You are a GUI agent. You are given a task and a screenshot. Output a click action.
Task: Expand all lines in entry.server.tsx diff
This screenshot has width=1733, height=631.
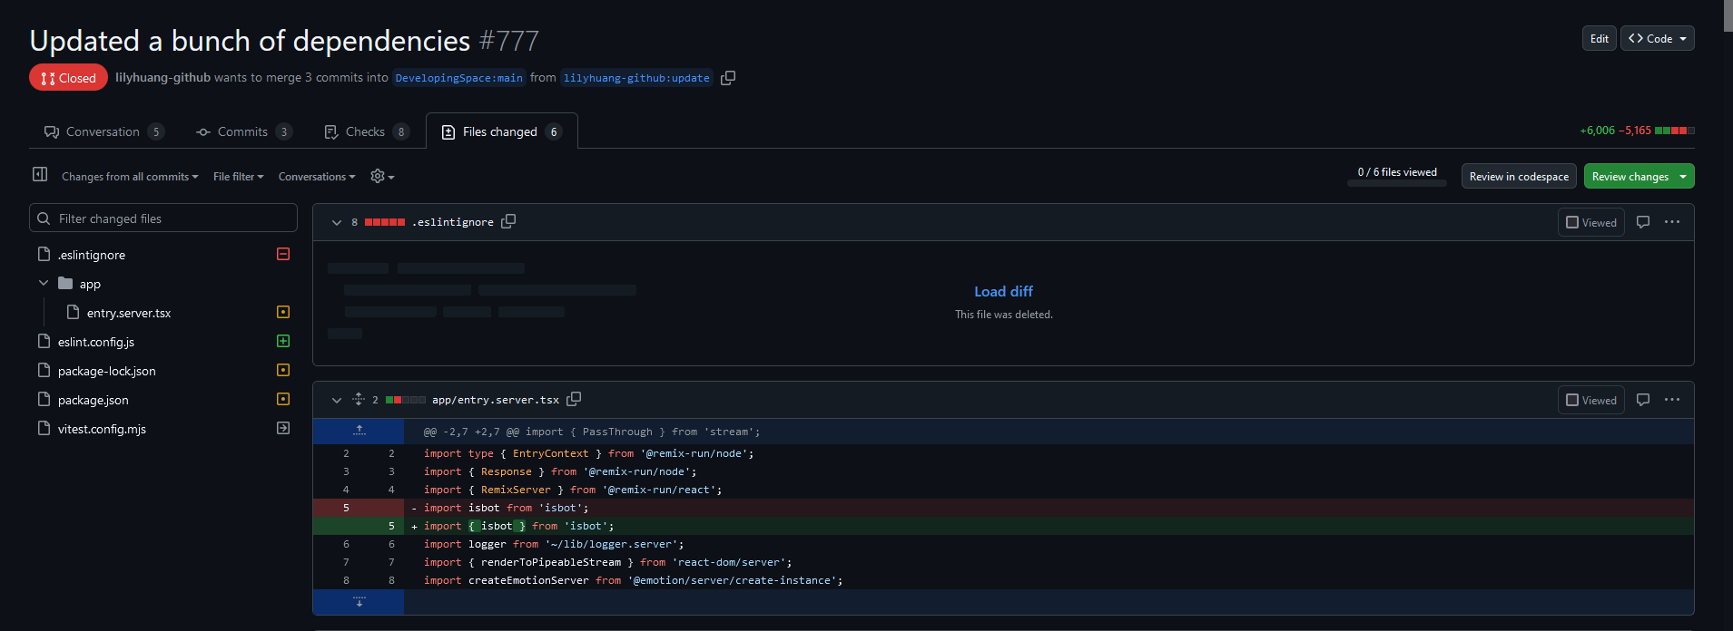point(359,399)
